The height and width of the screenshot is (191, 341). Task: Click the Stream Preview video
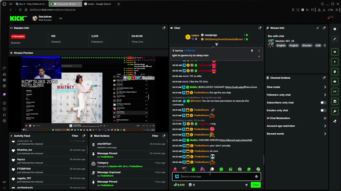coord(88,94)
